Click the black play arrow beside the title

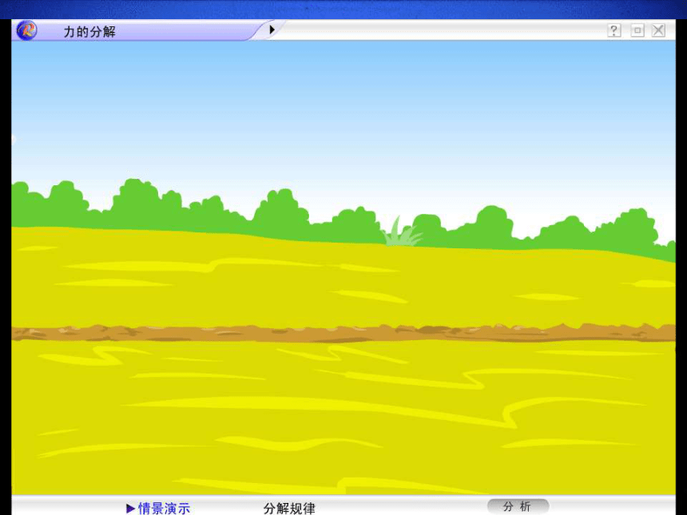(x=272, y=30)
